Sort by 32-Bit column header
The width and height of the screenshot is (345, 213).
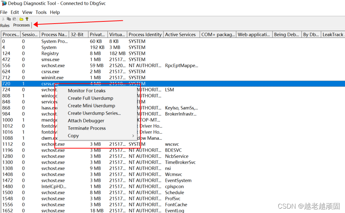tap(79, 34)
